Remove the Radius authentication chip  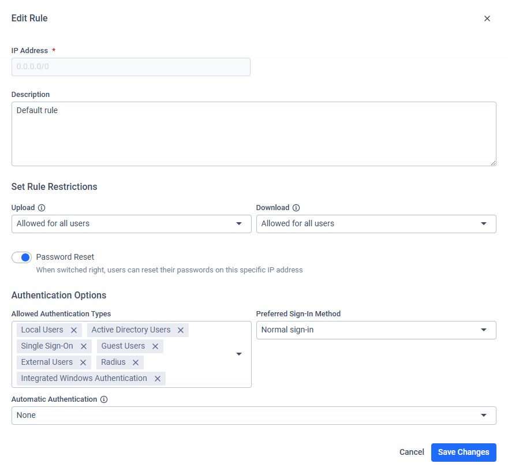(136, 362)
